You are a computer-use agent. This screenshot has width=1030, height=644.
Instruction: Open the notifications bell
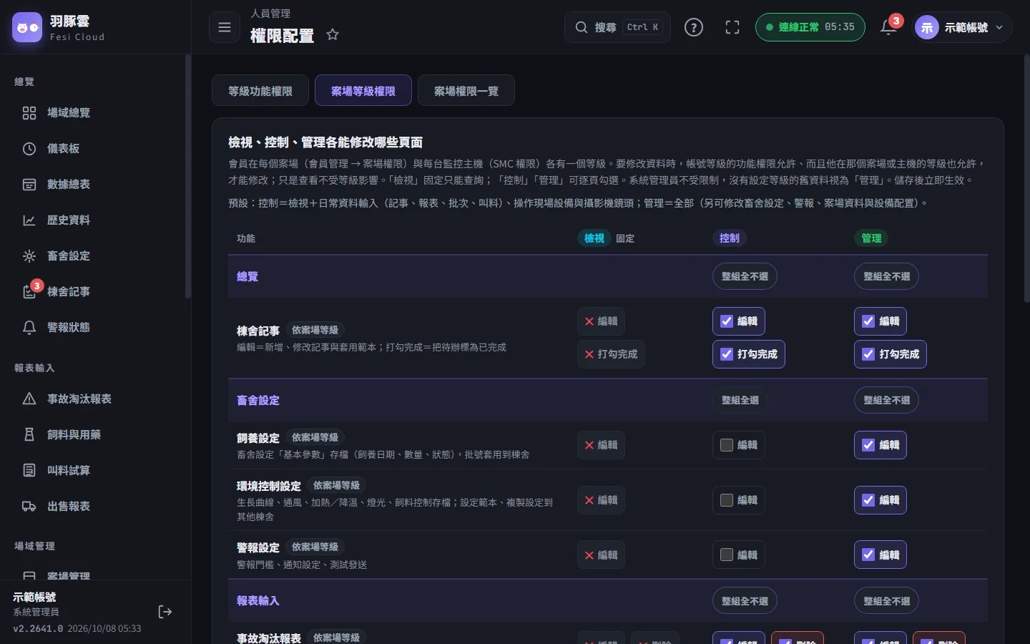(x=888, y=27)
